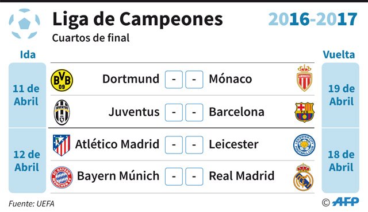
Task: Click Juventus score box
Action: 174,112
